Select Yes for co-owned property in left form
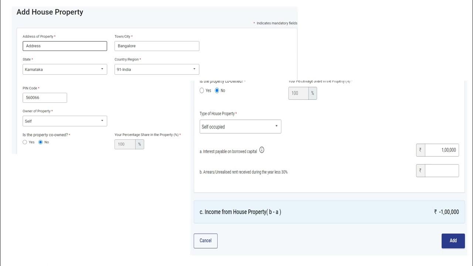This screenshot has width=473, height=266. tap(25, 142)
